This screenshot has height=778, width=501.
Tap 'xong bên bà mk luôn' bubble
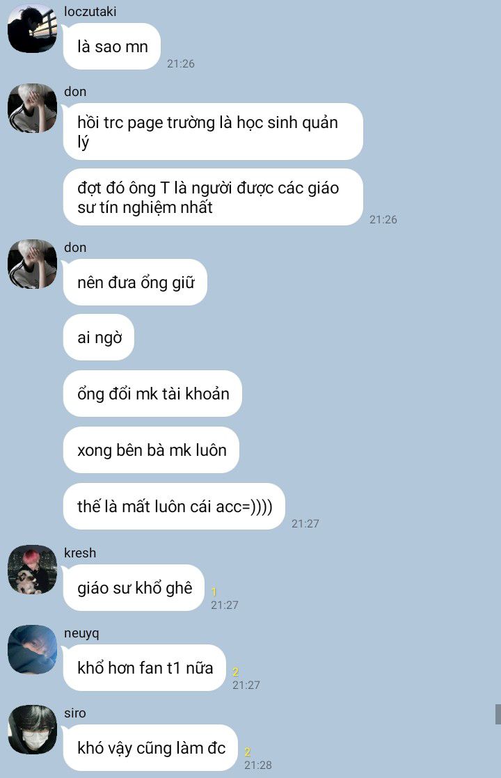(x=151, y=450)
